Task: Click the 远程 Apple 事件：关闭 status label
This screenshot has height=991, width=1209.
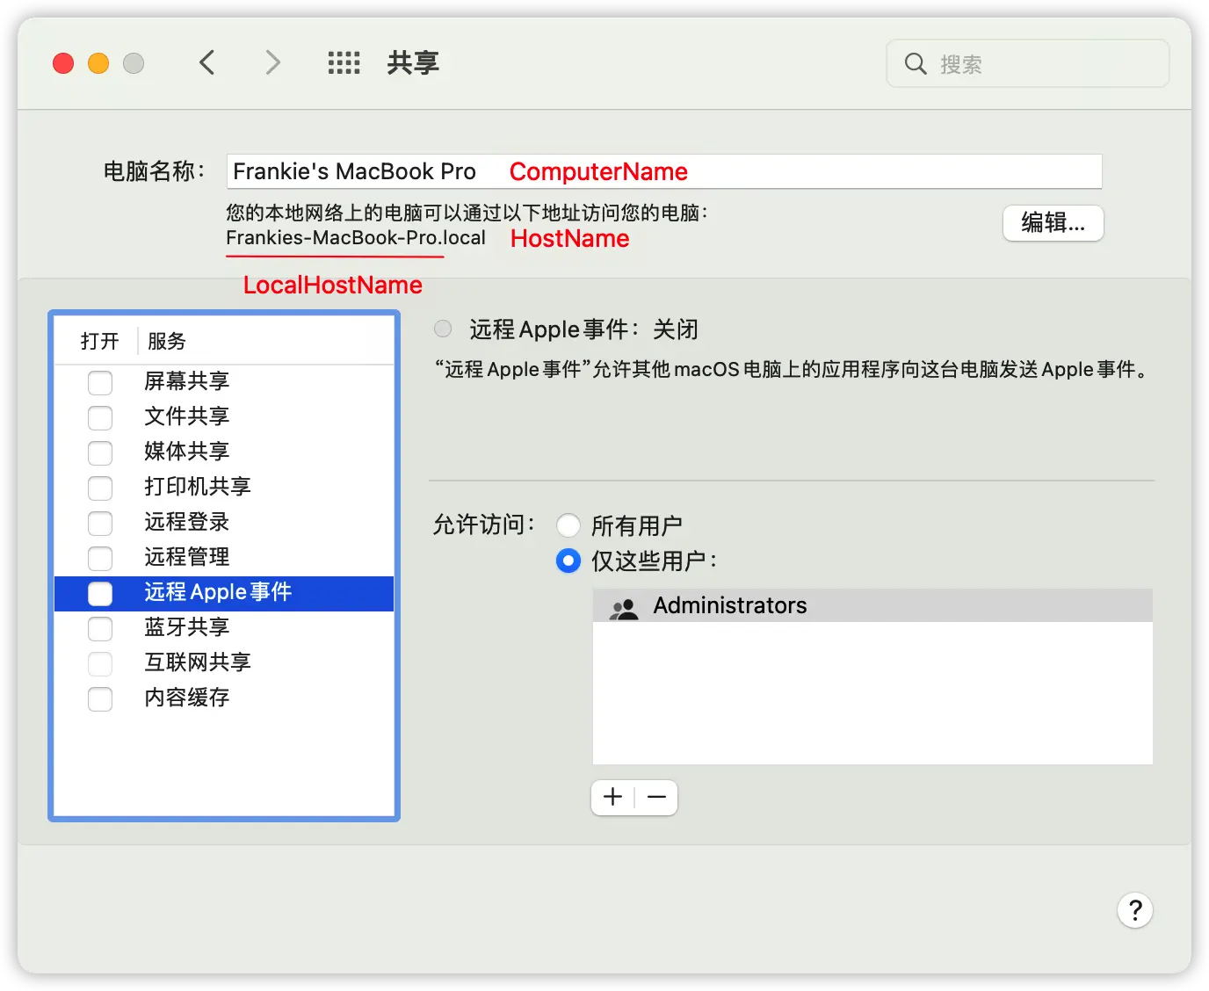Action: coord(583,329)
